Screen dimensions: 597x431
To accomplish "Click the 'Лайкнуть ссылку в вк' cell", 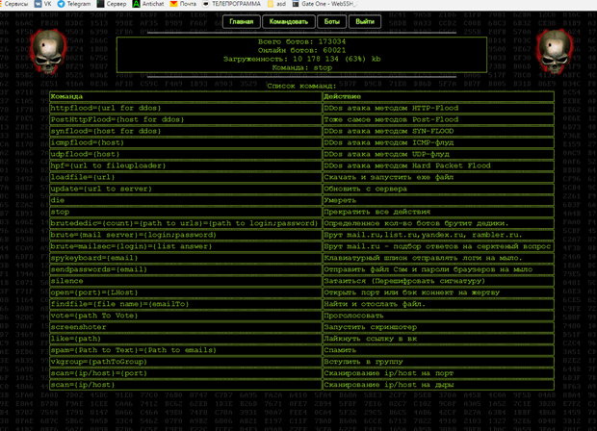I will click(438, 339).
